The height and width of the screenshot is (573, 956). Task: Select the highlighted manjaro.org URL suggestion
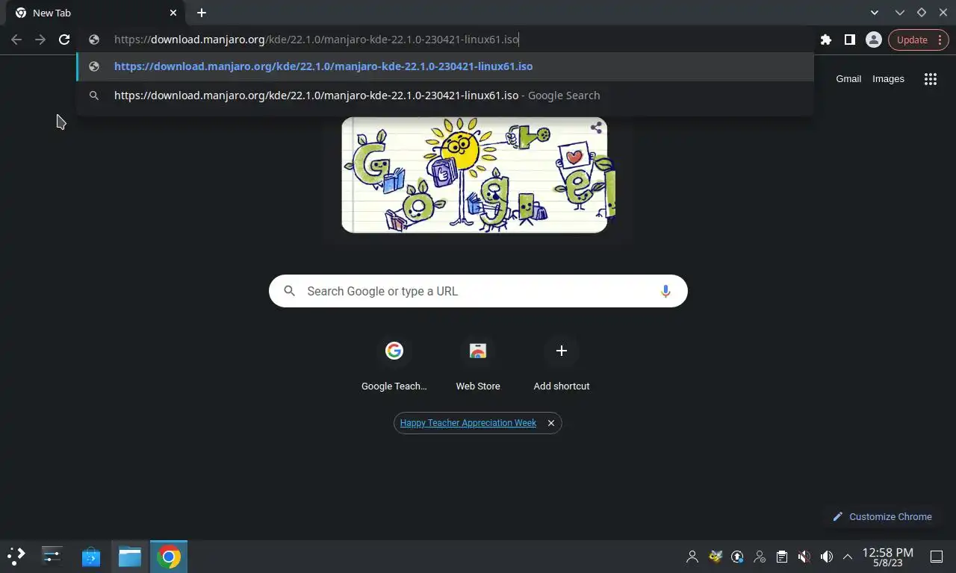coord(444,66)
